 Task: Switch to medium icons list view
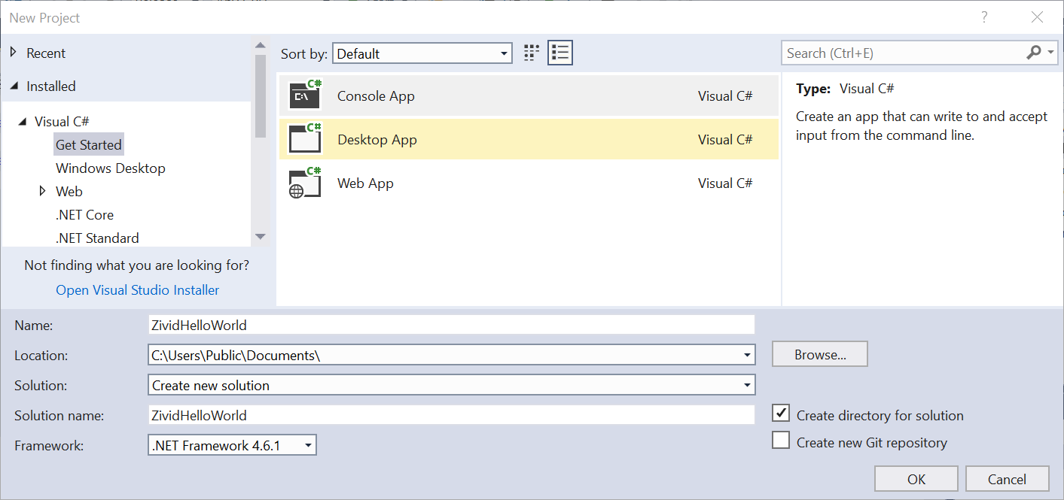click(559, 53)
